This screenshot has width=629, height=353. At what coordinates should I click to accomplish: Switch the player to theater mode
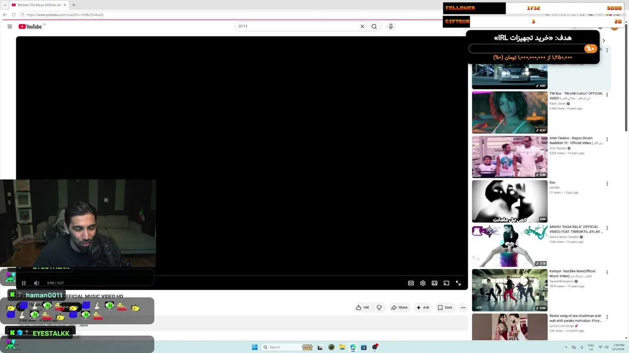coord(434,283)
